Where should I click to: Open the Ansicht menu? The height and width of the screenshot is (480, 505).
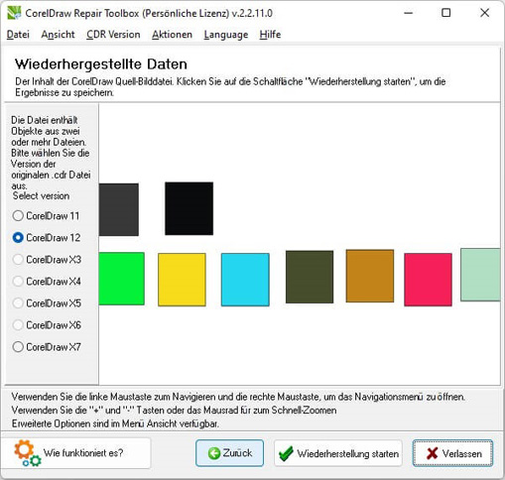[x=58, y=35]
